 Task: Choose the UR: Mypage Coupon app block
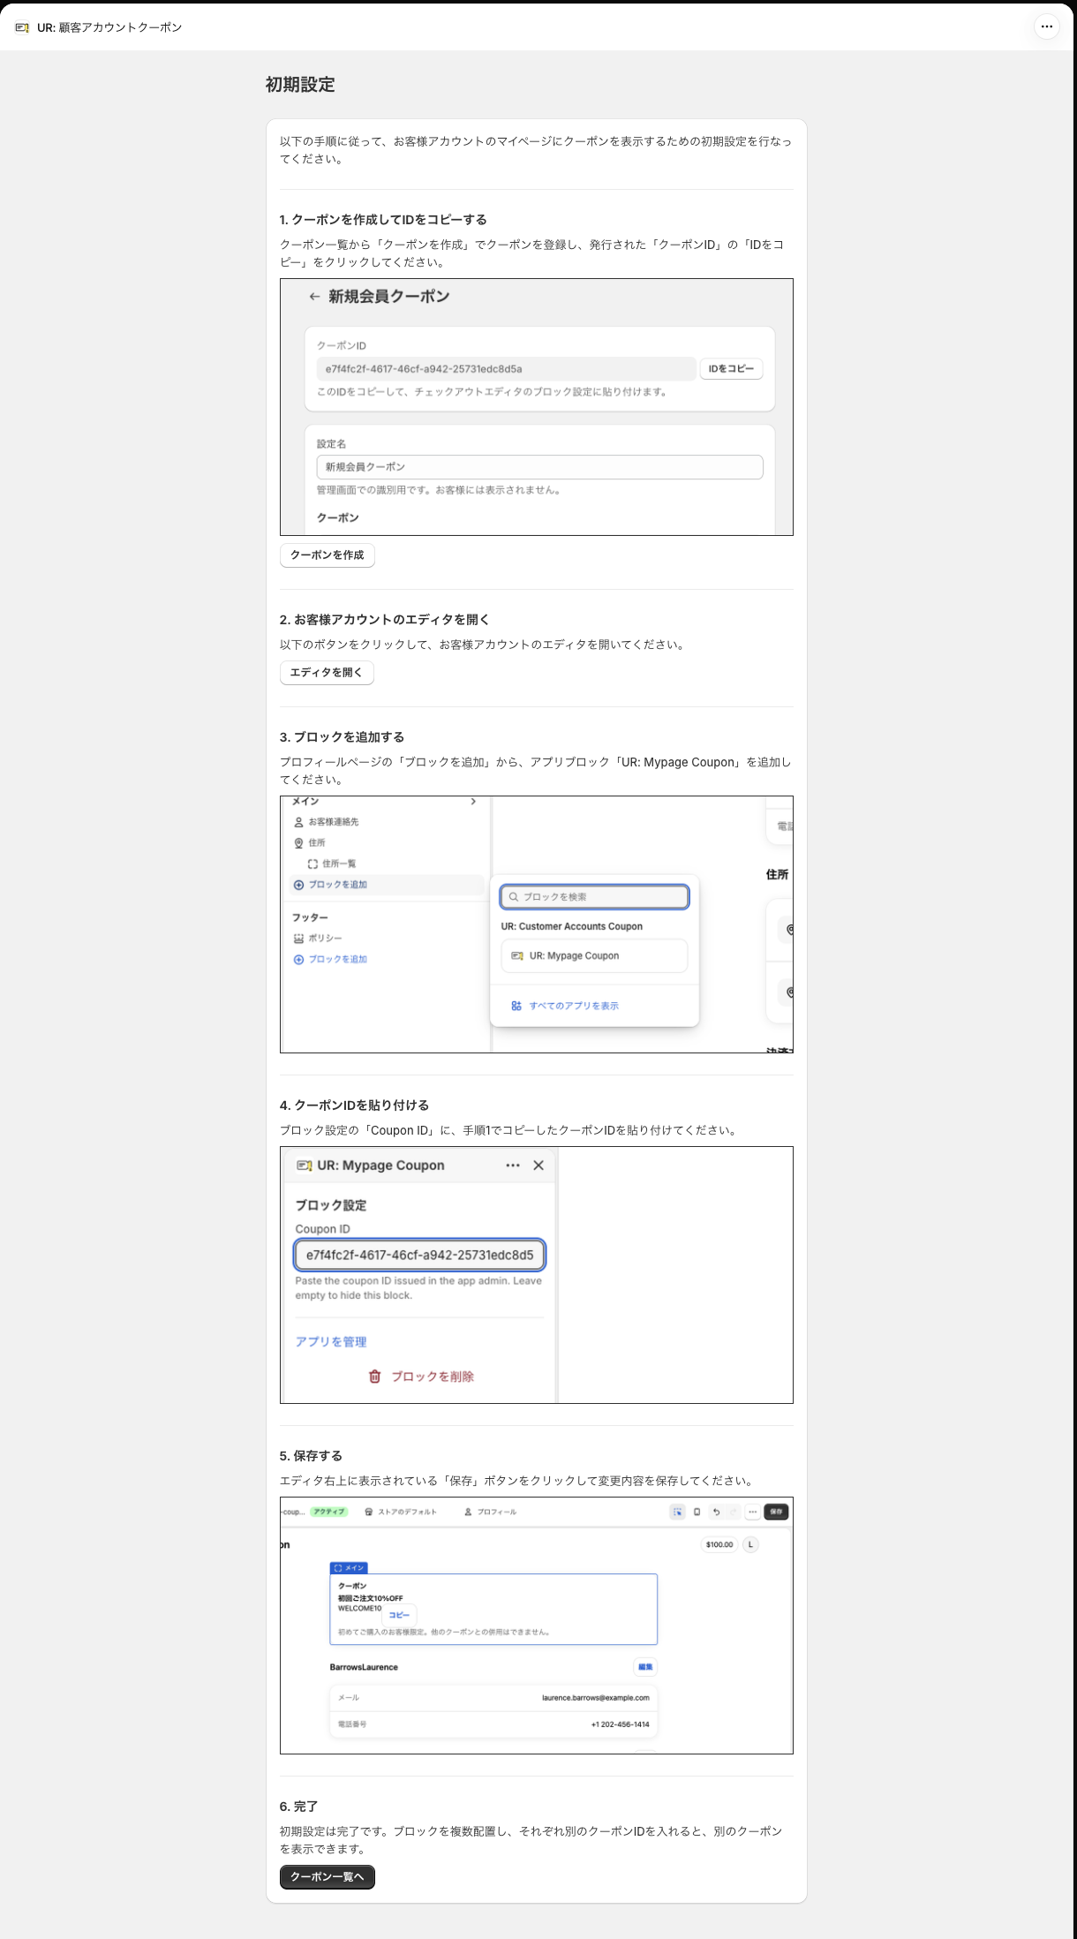pos(594,956)
